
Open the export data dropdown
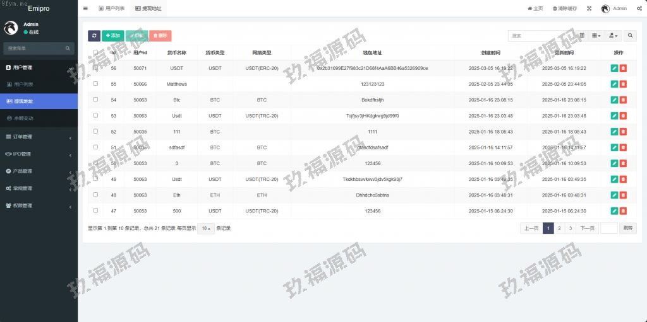613,36
